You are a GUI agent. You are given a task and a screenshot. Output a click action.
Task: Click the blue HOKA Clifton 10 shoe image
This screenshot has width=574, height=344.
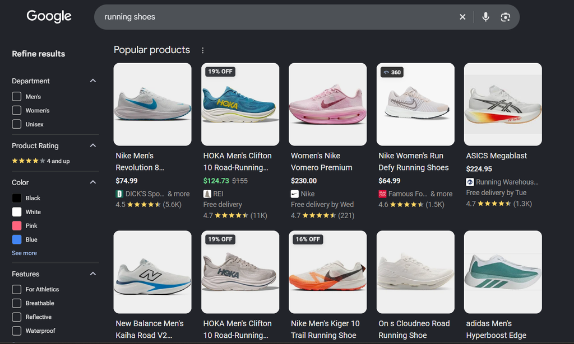240,104
